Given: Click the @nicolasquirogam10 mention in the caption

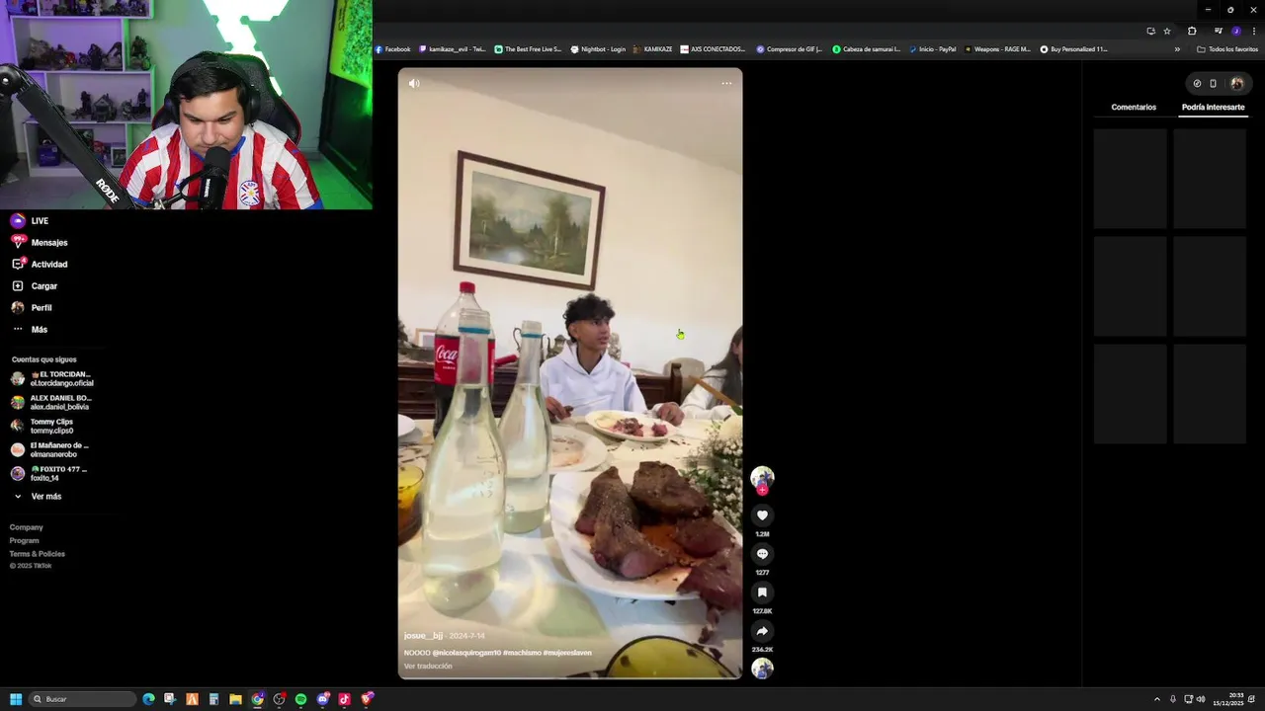Looking at the screenshot, I should [x=466, y=653].
